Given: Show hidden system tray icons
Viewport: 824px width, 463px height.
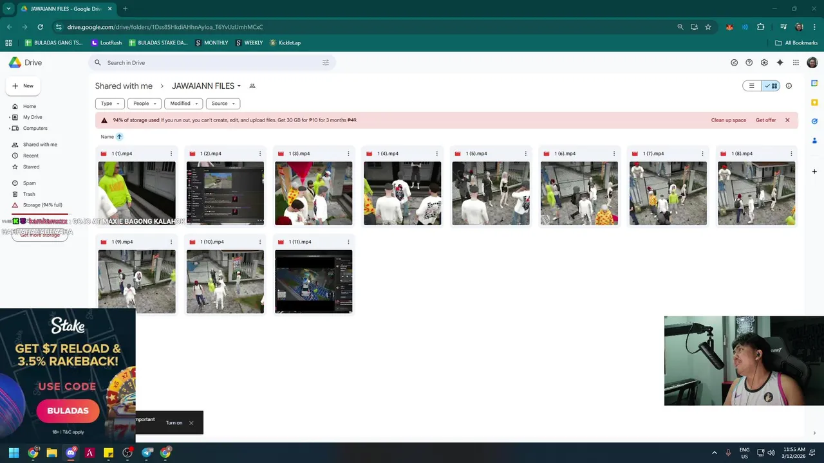Looking at the screenshot, I should 714,453.
